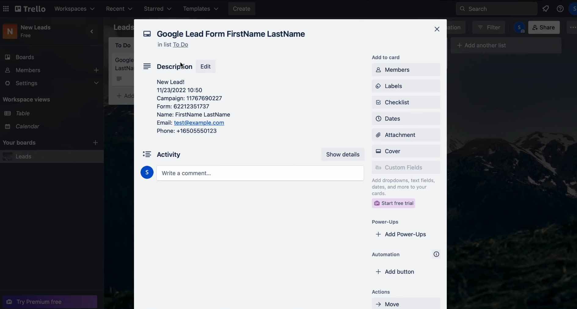Screen dimensions: 577x309
Task: Click Edit next to Description
Action: (206, 67)
